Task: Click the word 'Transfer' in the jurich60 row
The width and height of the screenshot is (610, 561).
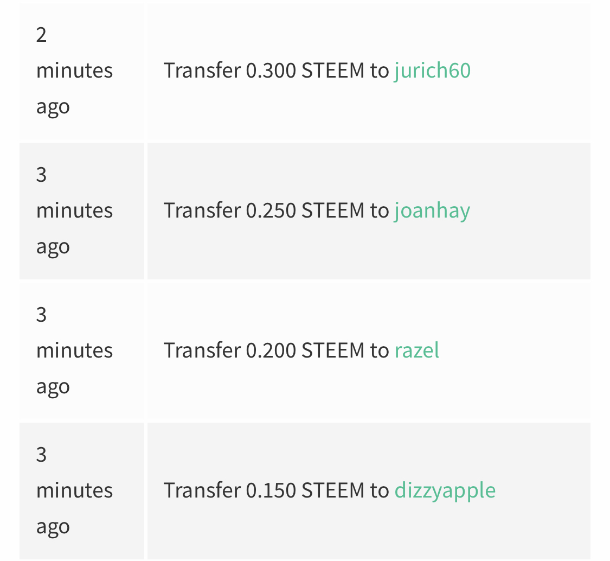Action: coord(202,71)
